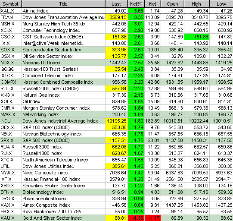Screen dimensions: 233x221
Task: Click the red Net% cell -1.30
Action: pos(136,218)
